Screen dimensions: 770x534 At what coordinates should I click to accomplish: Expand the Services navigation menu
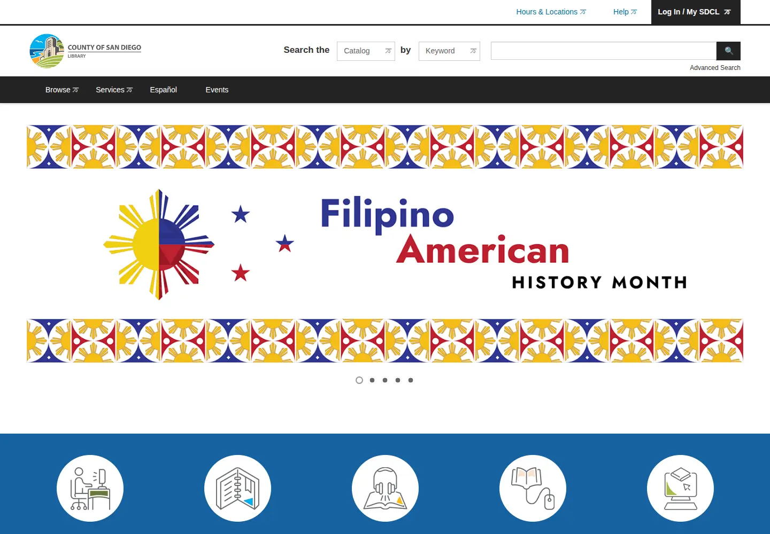pos(114,90)
